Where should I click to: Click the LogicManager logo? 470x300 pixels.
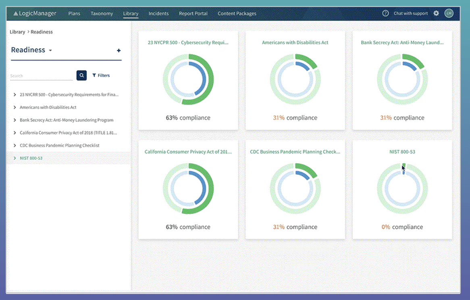(x=35, y=14)
